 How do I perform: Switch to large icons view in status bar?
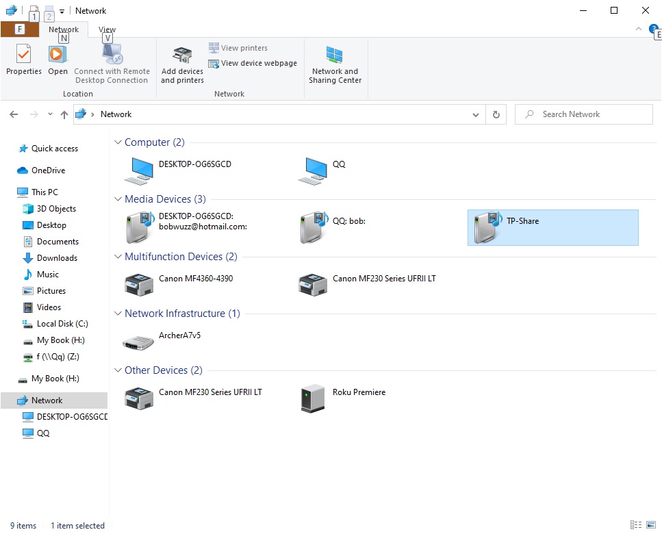coord(651,525)
